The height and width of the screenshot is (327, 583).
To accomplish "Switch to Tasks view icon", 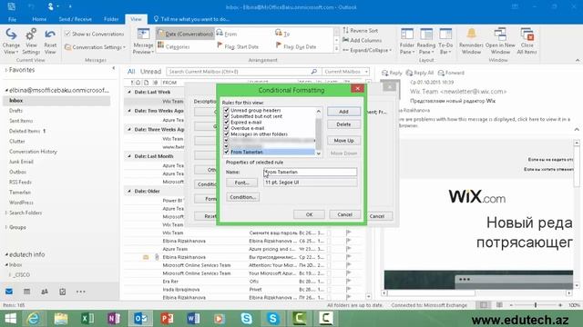I will tap(63, 292).
